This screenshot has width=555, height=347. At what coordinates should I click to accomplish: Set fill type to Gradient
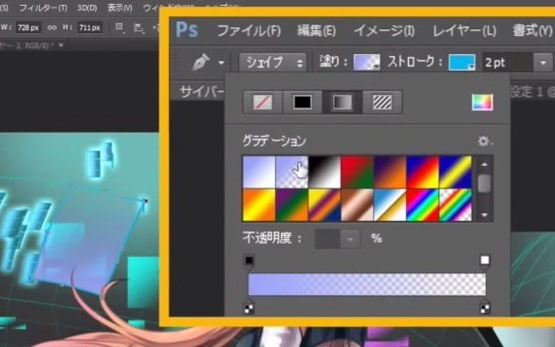[x=342, y=102]
